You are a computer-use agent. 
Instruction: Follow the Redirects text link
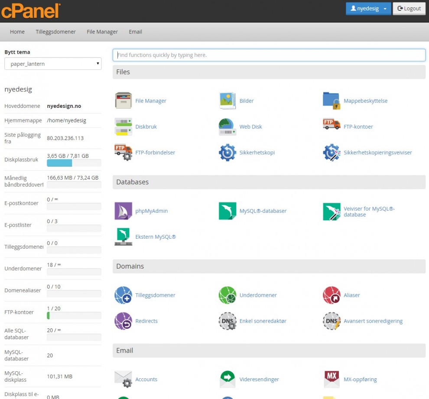click(x=146, y=321)
